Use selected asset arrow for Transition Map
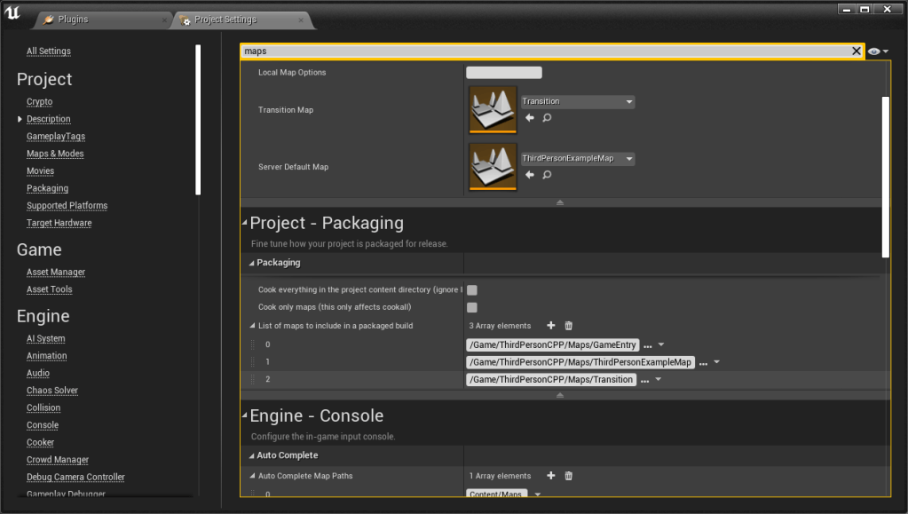Viewport: 908px width, 514px height. coord(530,117)
